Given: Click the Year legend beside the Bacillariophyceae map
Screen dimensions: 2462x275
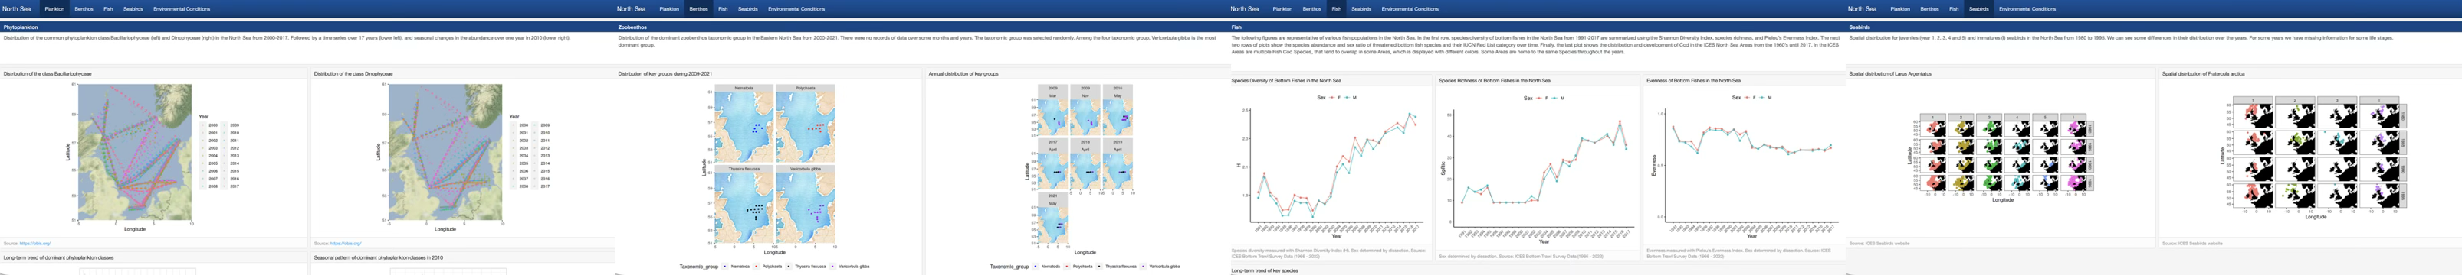Looking at the screenshot, I should [219, 151].
